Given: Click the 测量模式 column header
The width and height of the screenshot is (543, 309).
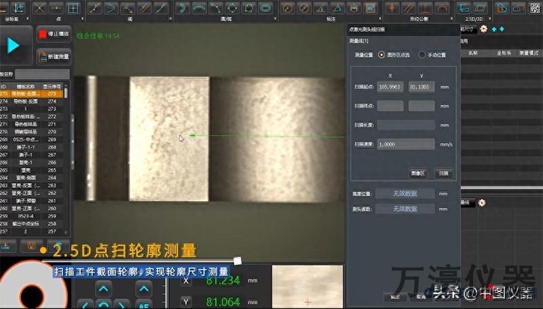Looking at the screenshot, I should (x=529, y=53).
